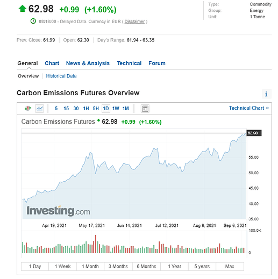The image size is (278, 279).
Task: Click the 62.98 price marker label
Action: click(254, 133)
